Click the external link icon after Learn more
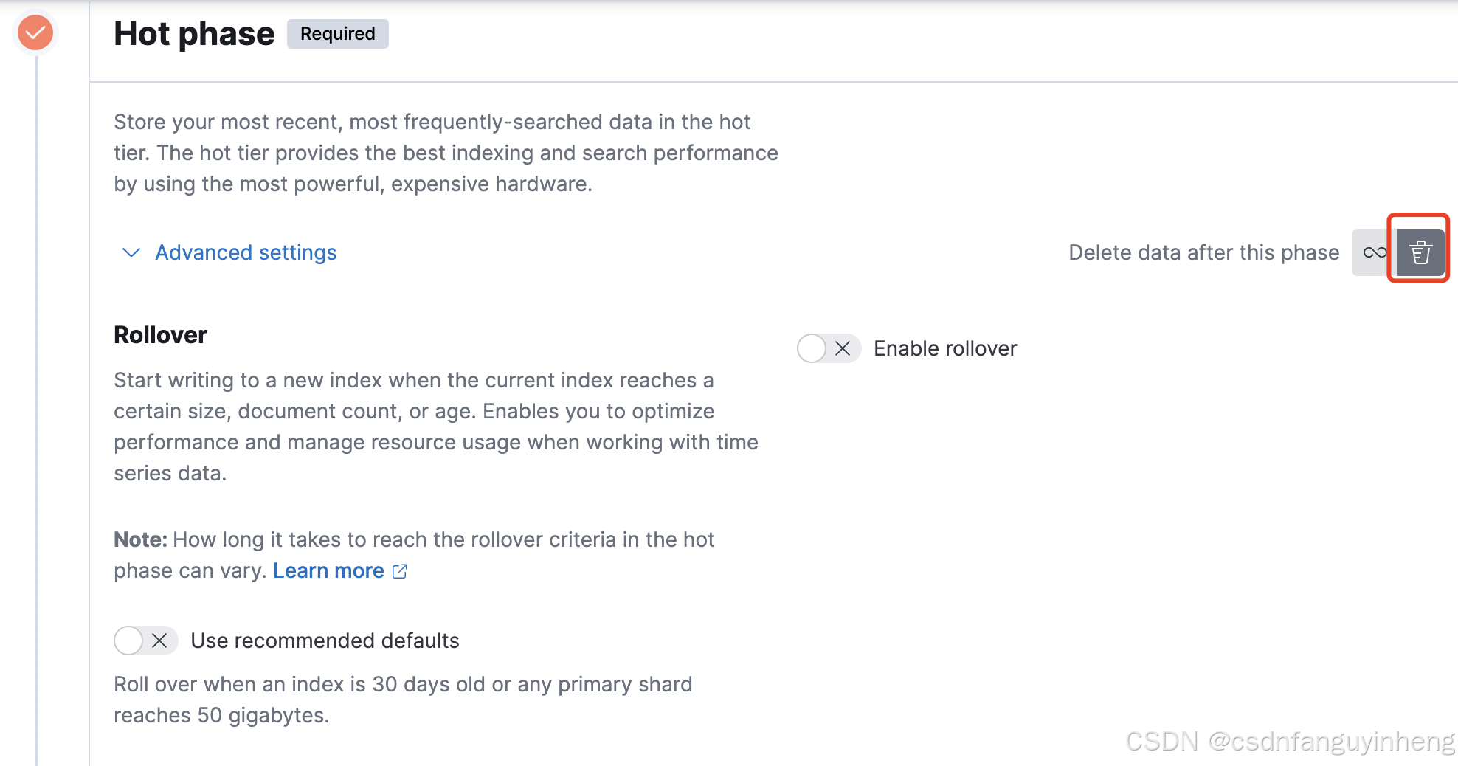1458x766 pixels. click(400, 571)
